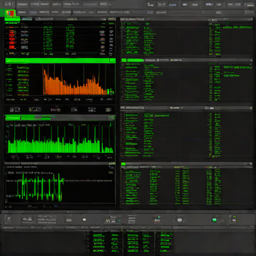Open the preview thumbnail in the bottom toolbar
The height and width of the screenshot is (256, 256).
pyautogui.click(x=112, y=220)
